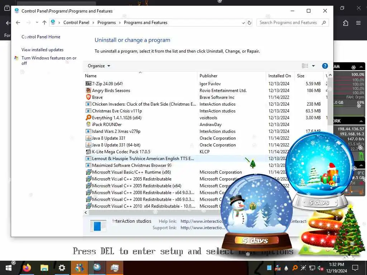Click the search magnifier in Search box
Screen dimensions: 367x275
(324, 23)
